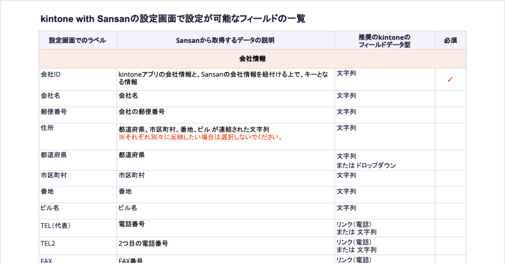Click the 会社ID label cell

pos(50,74)
